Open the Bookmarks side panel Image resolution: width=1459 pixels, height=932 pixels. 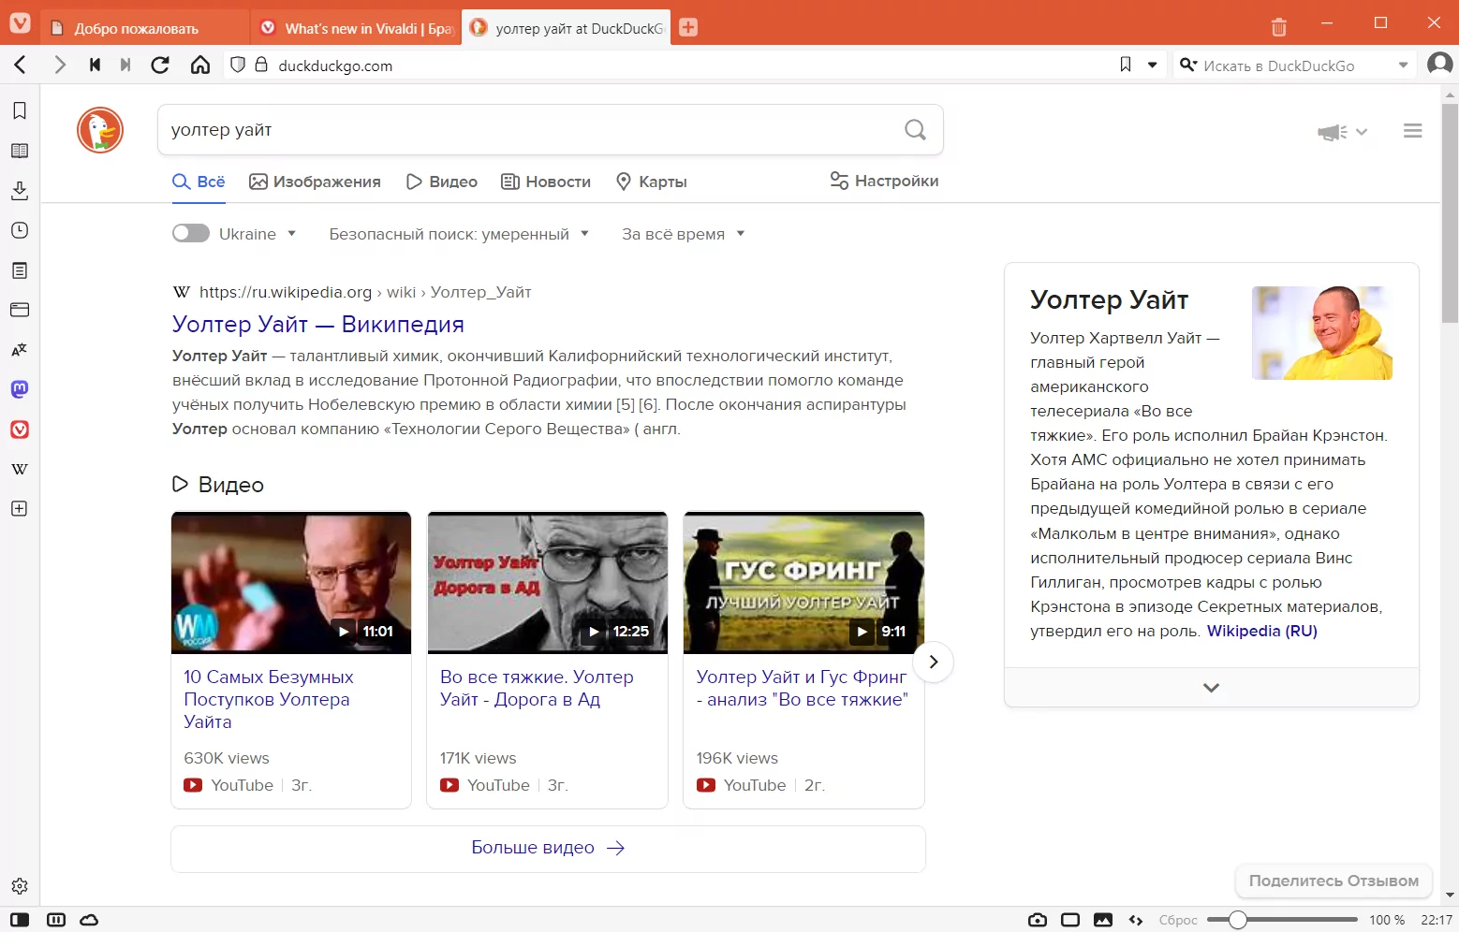coord(20,110)
